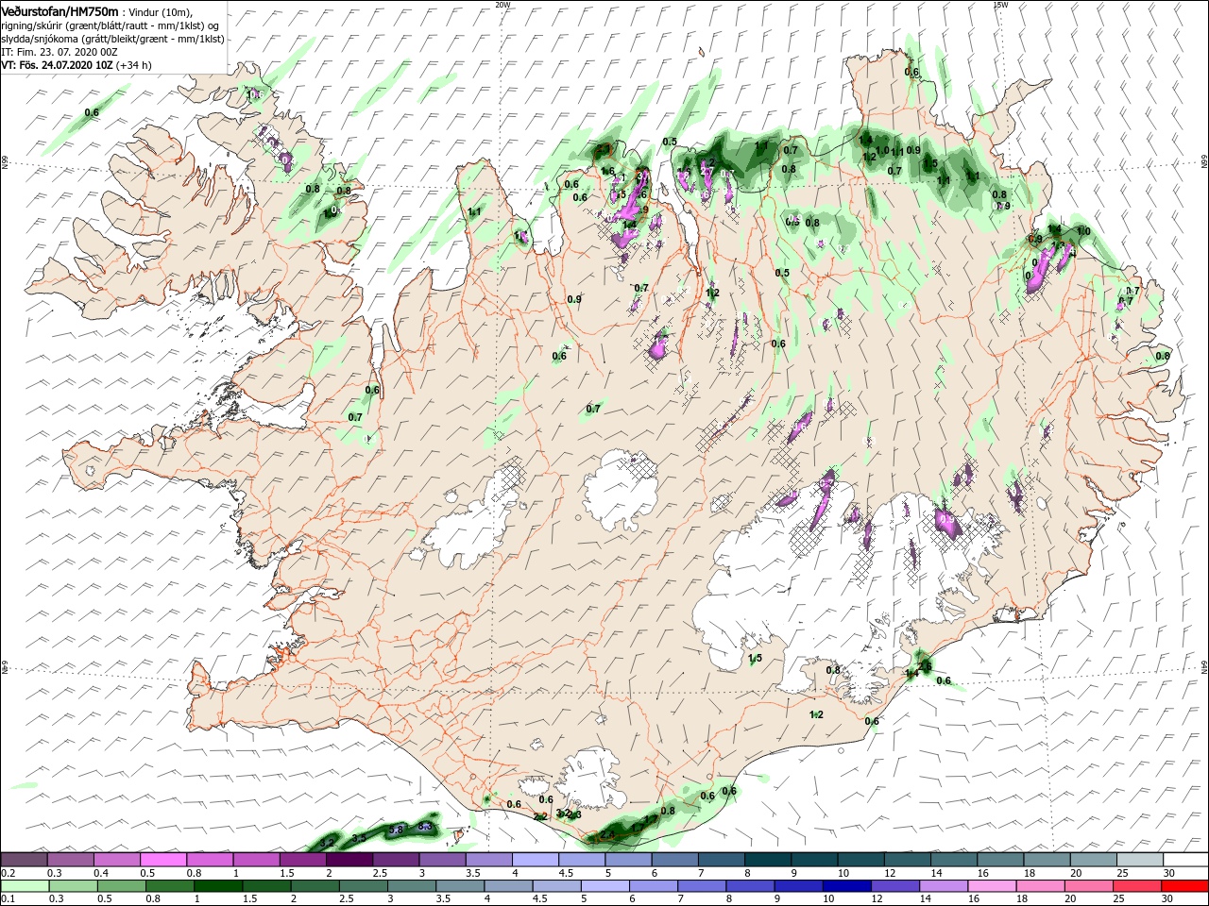Click the 5.8 rainfall value off the southwest coast

(x=397, y=830)
